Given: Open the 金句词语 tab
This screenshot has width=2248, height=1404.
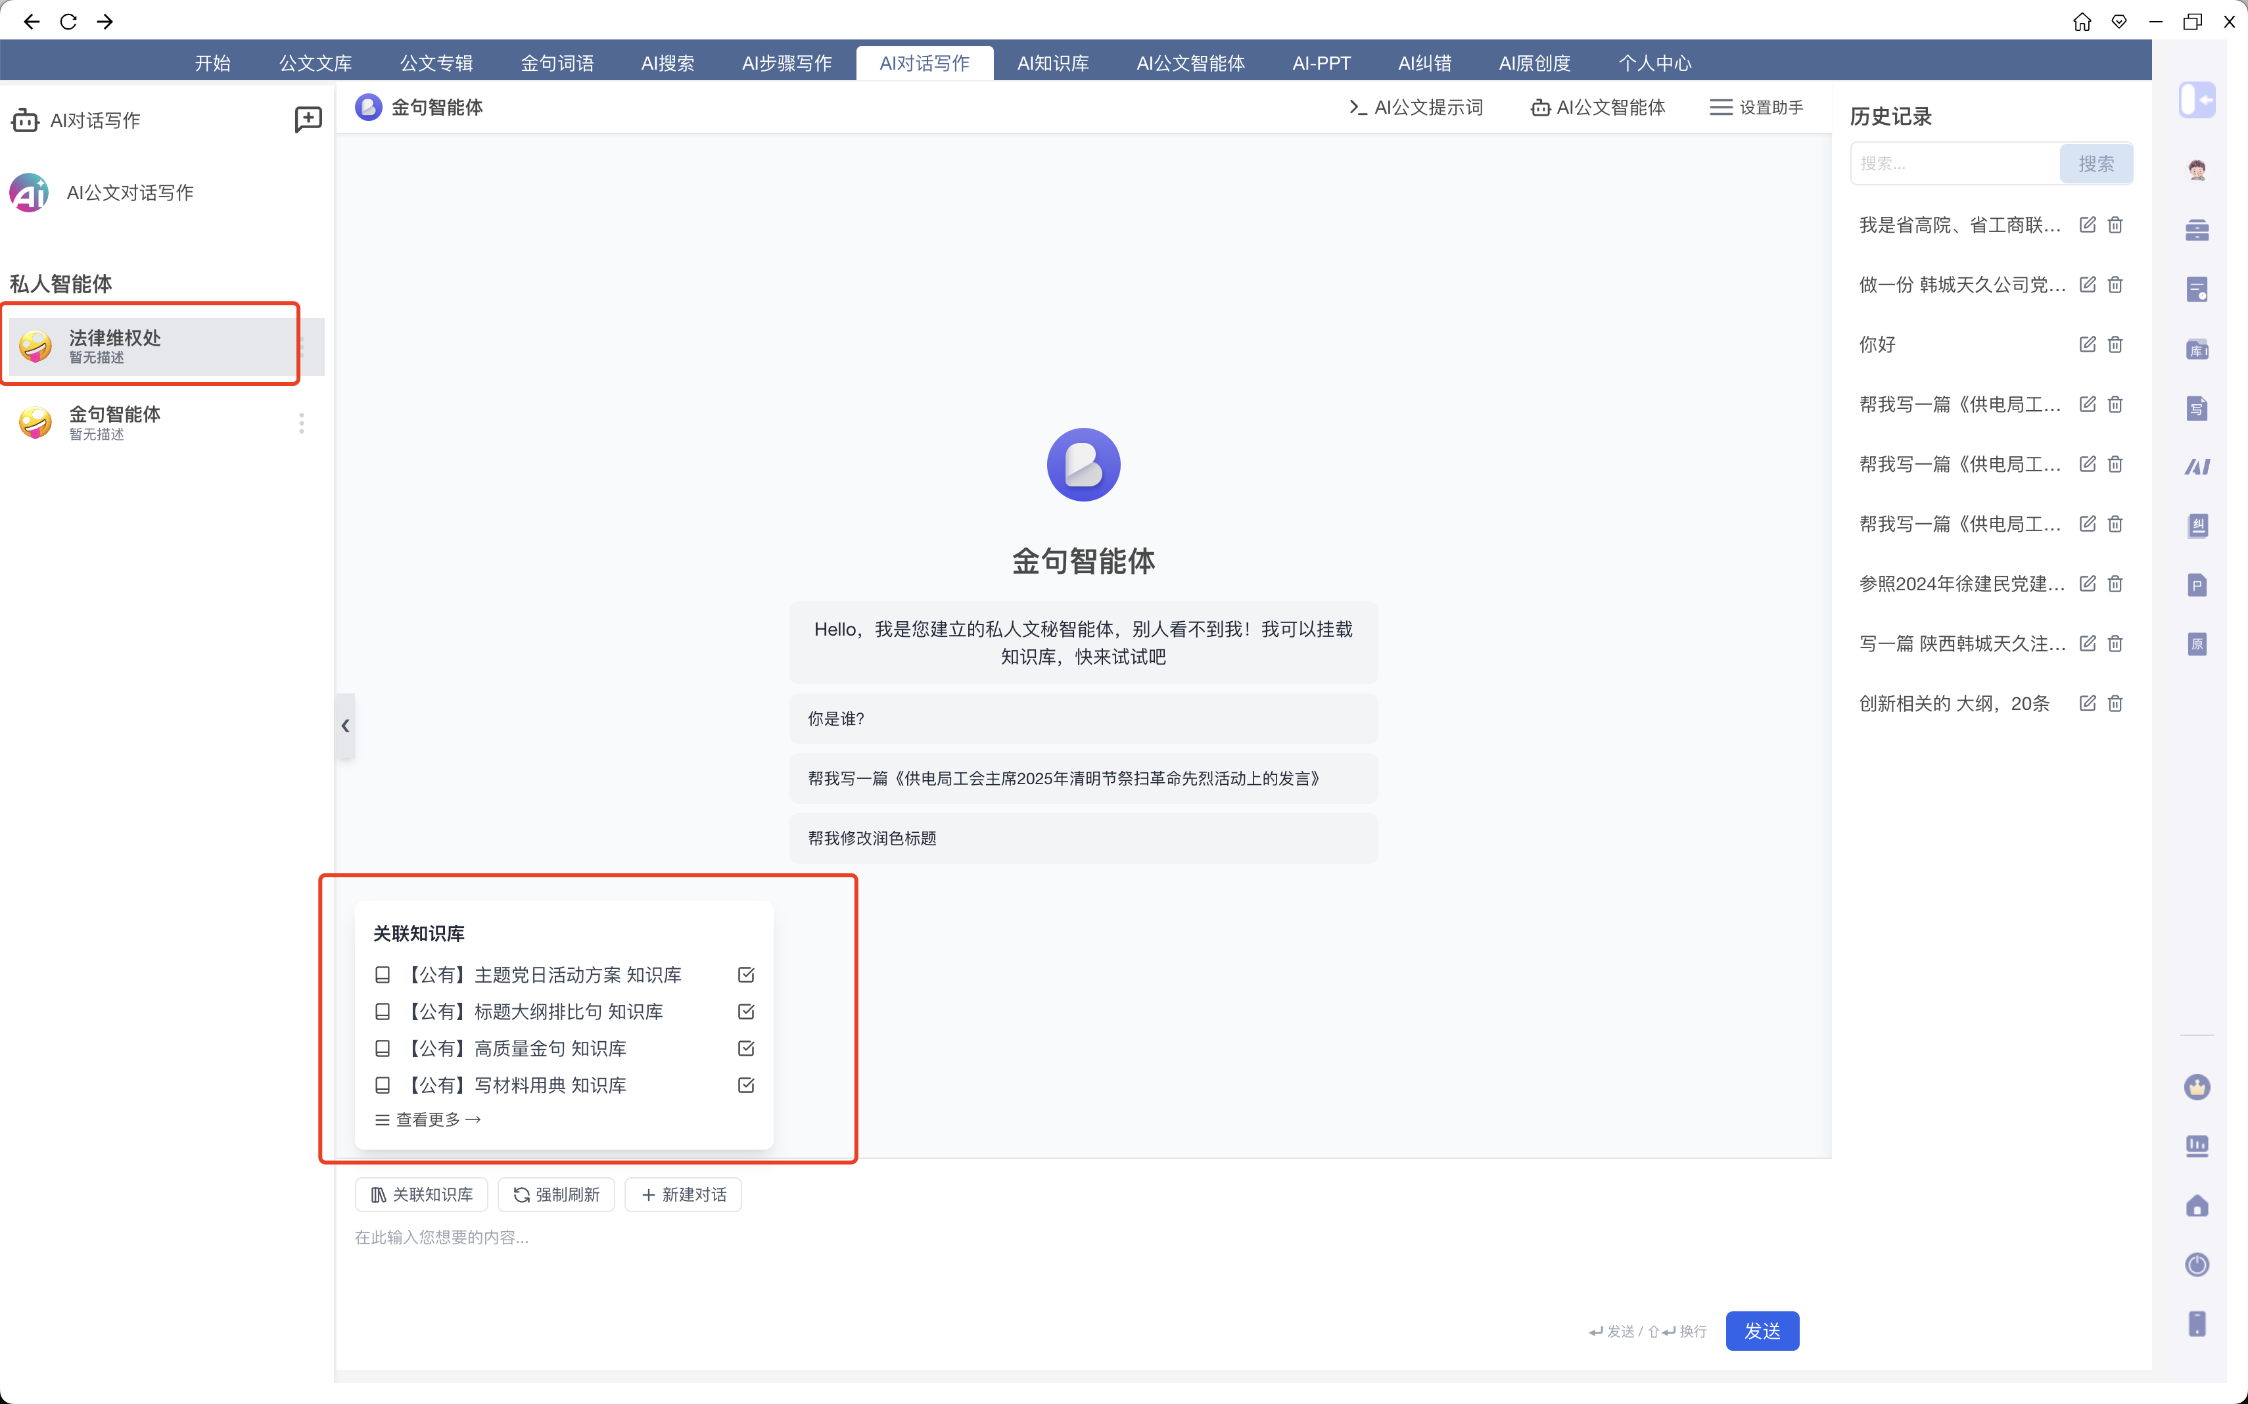Looking at the screenshot, I should tap(556, 63).
